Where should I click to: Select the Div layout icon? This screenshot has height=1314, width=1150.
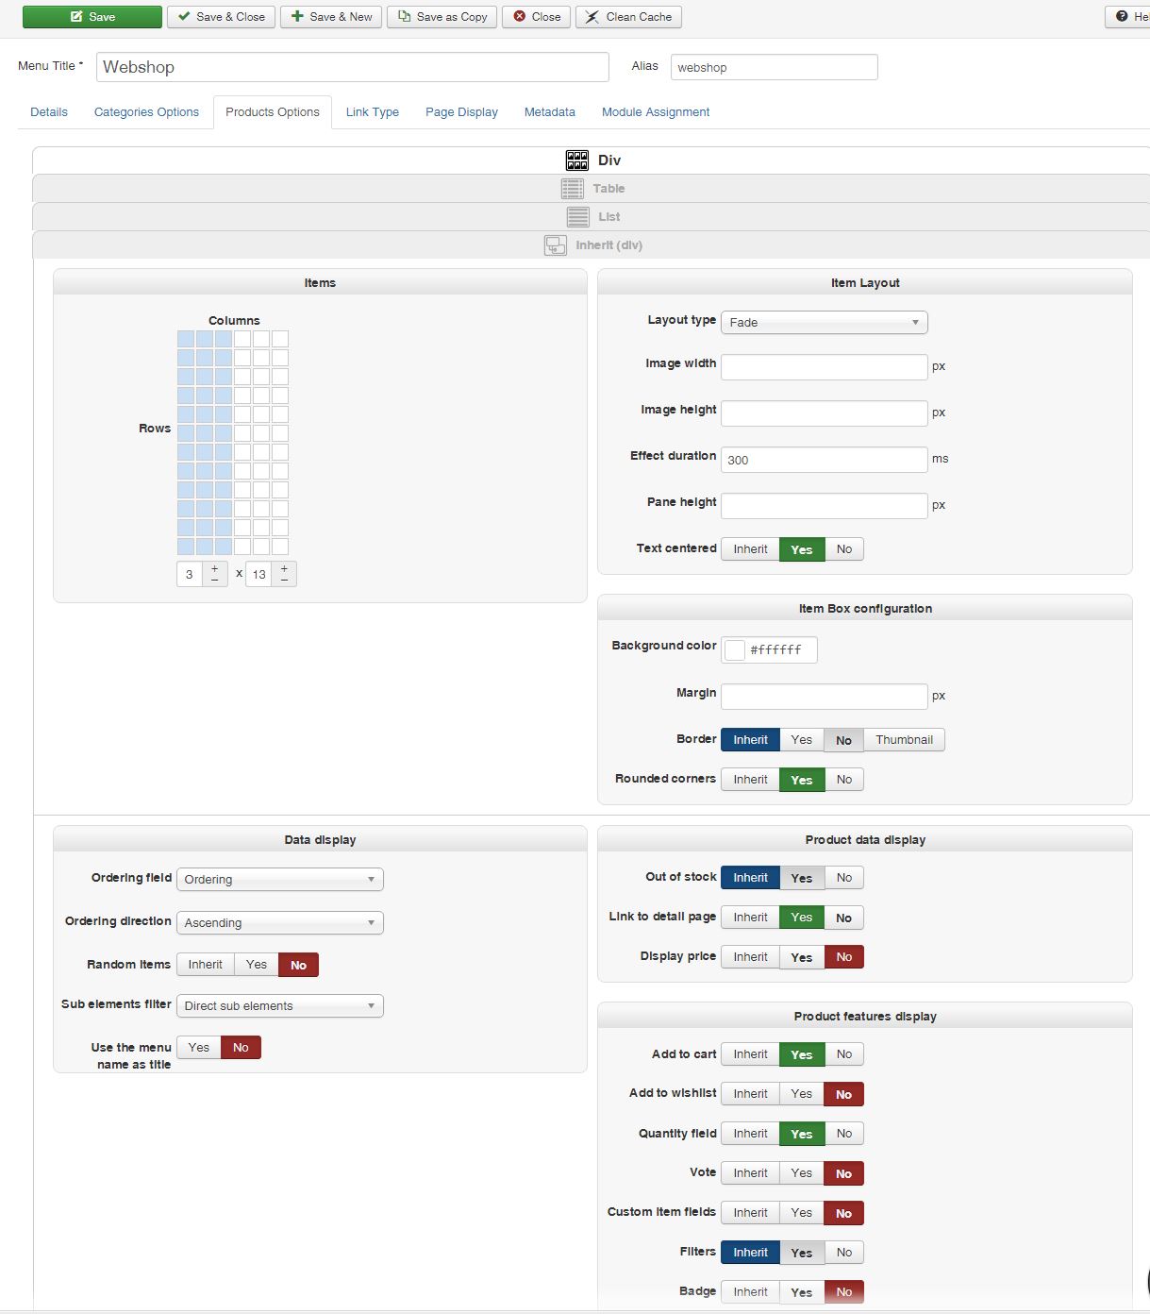pyautogui.click(x=577, y=160)
